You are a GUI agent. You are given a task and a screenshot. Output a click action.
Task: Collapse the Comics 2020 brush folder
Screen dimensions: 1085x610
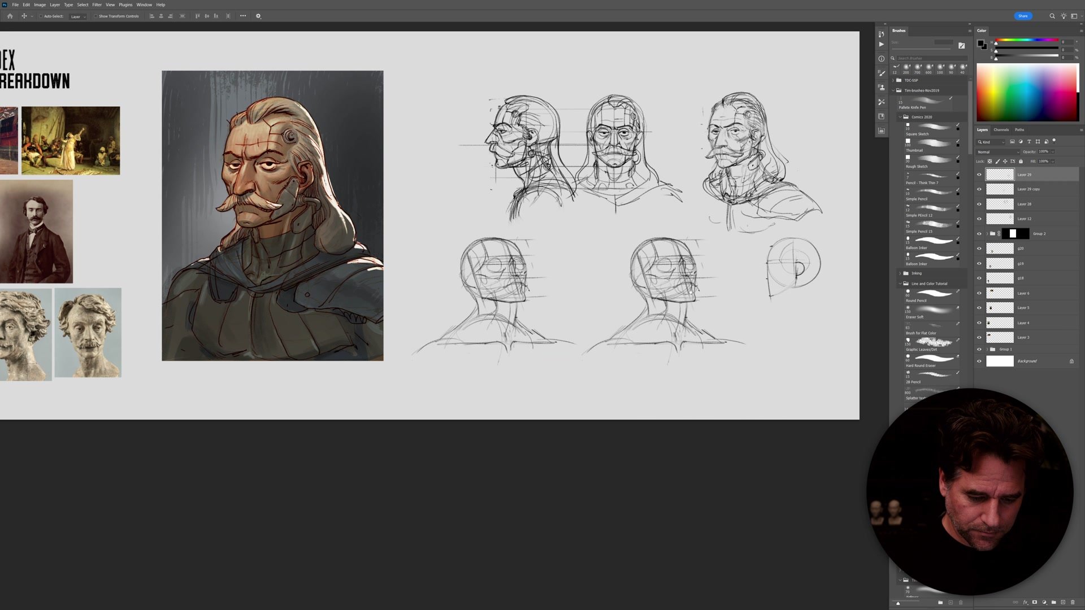(x=900, y=117)
